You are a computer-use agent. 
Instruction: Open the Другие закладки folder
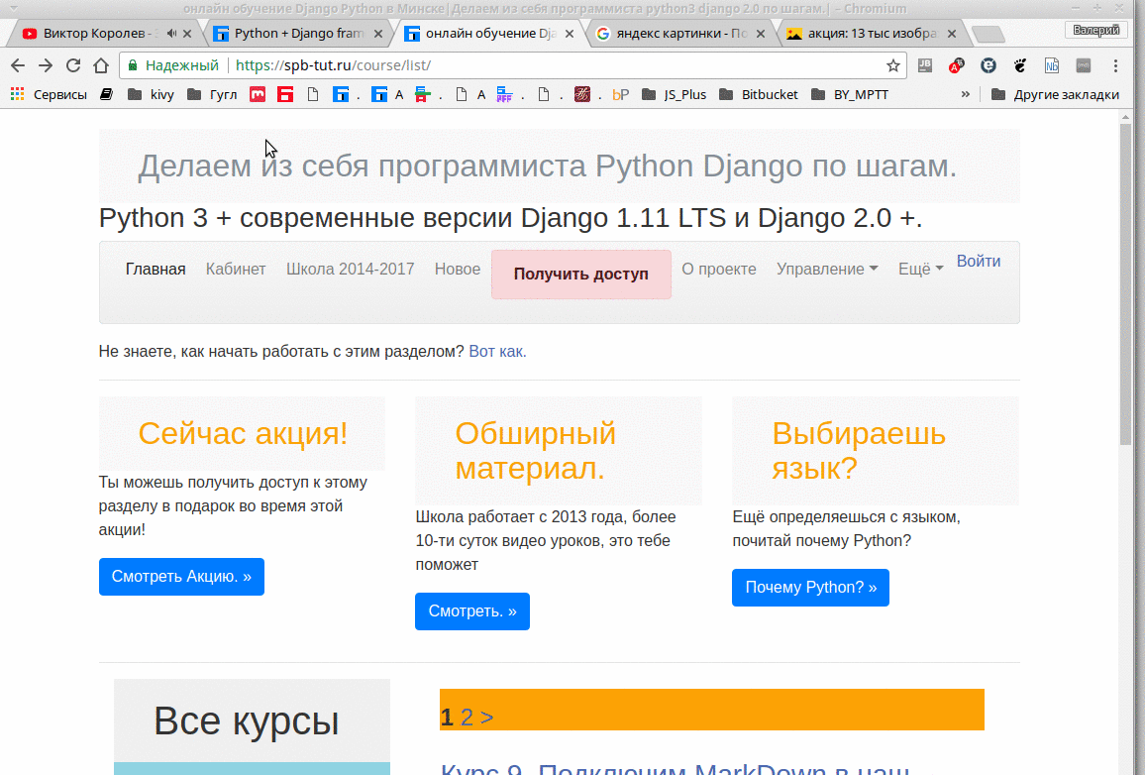click(1055, 94)
